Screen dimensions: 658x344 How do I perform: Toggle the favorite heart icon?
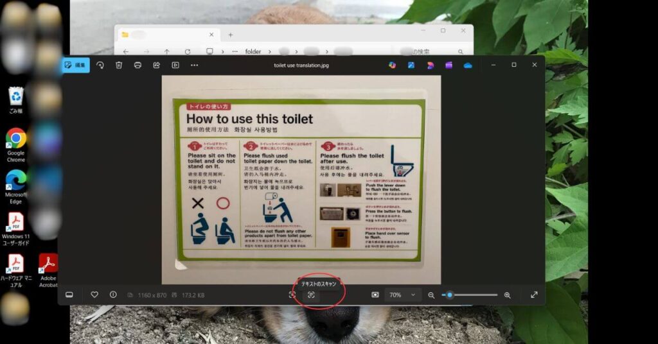pos(94,295)
